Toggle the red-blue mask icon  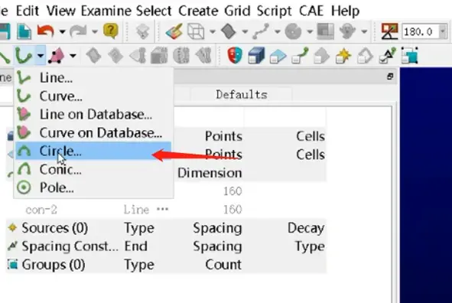point(235,55)
